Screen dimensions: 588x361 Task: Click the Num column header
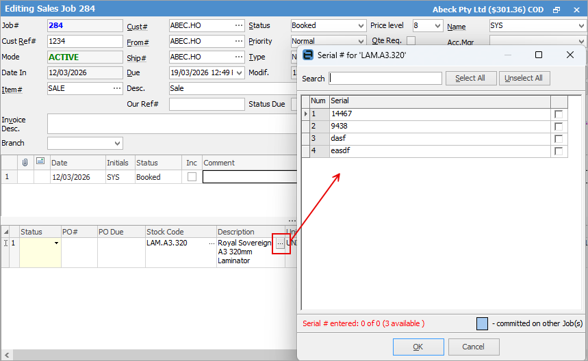(x=319, y=101)
